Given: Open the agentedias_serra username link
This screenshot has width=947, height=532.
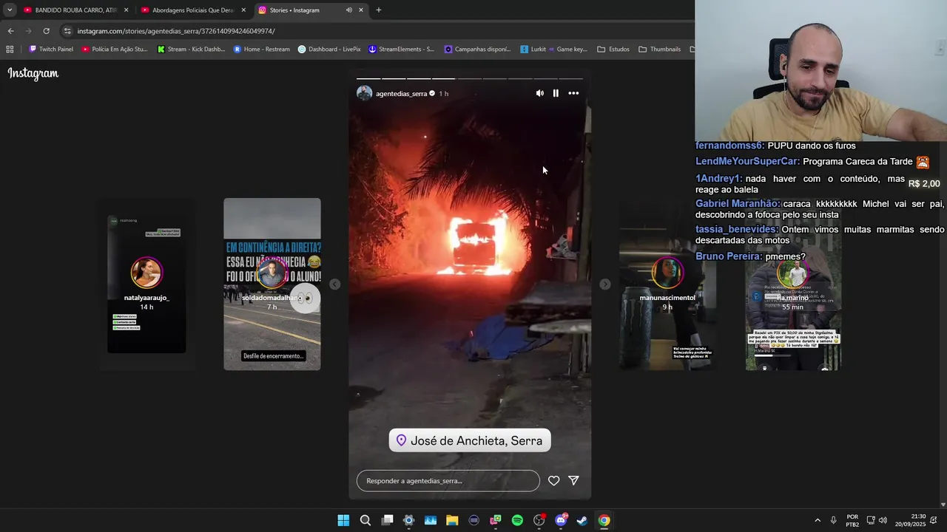Looking at the screenshot, I should tap(401, 94).
